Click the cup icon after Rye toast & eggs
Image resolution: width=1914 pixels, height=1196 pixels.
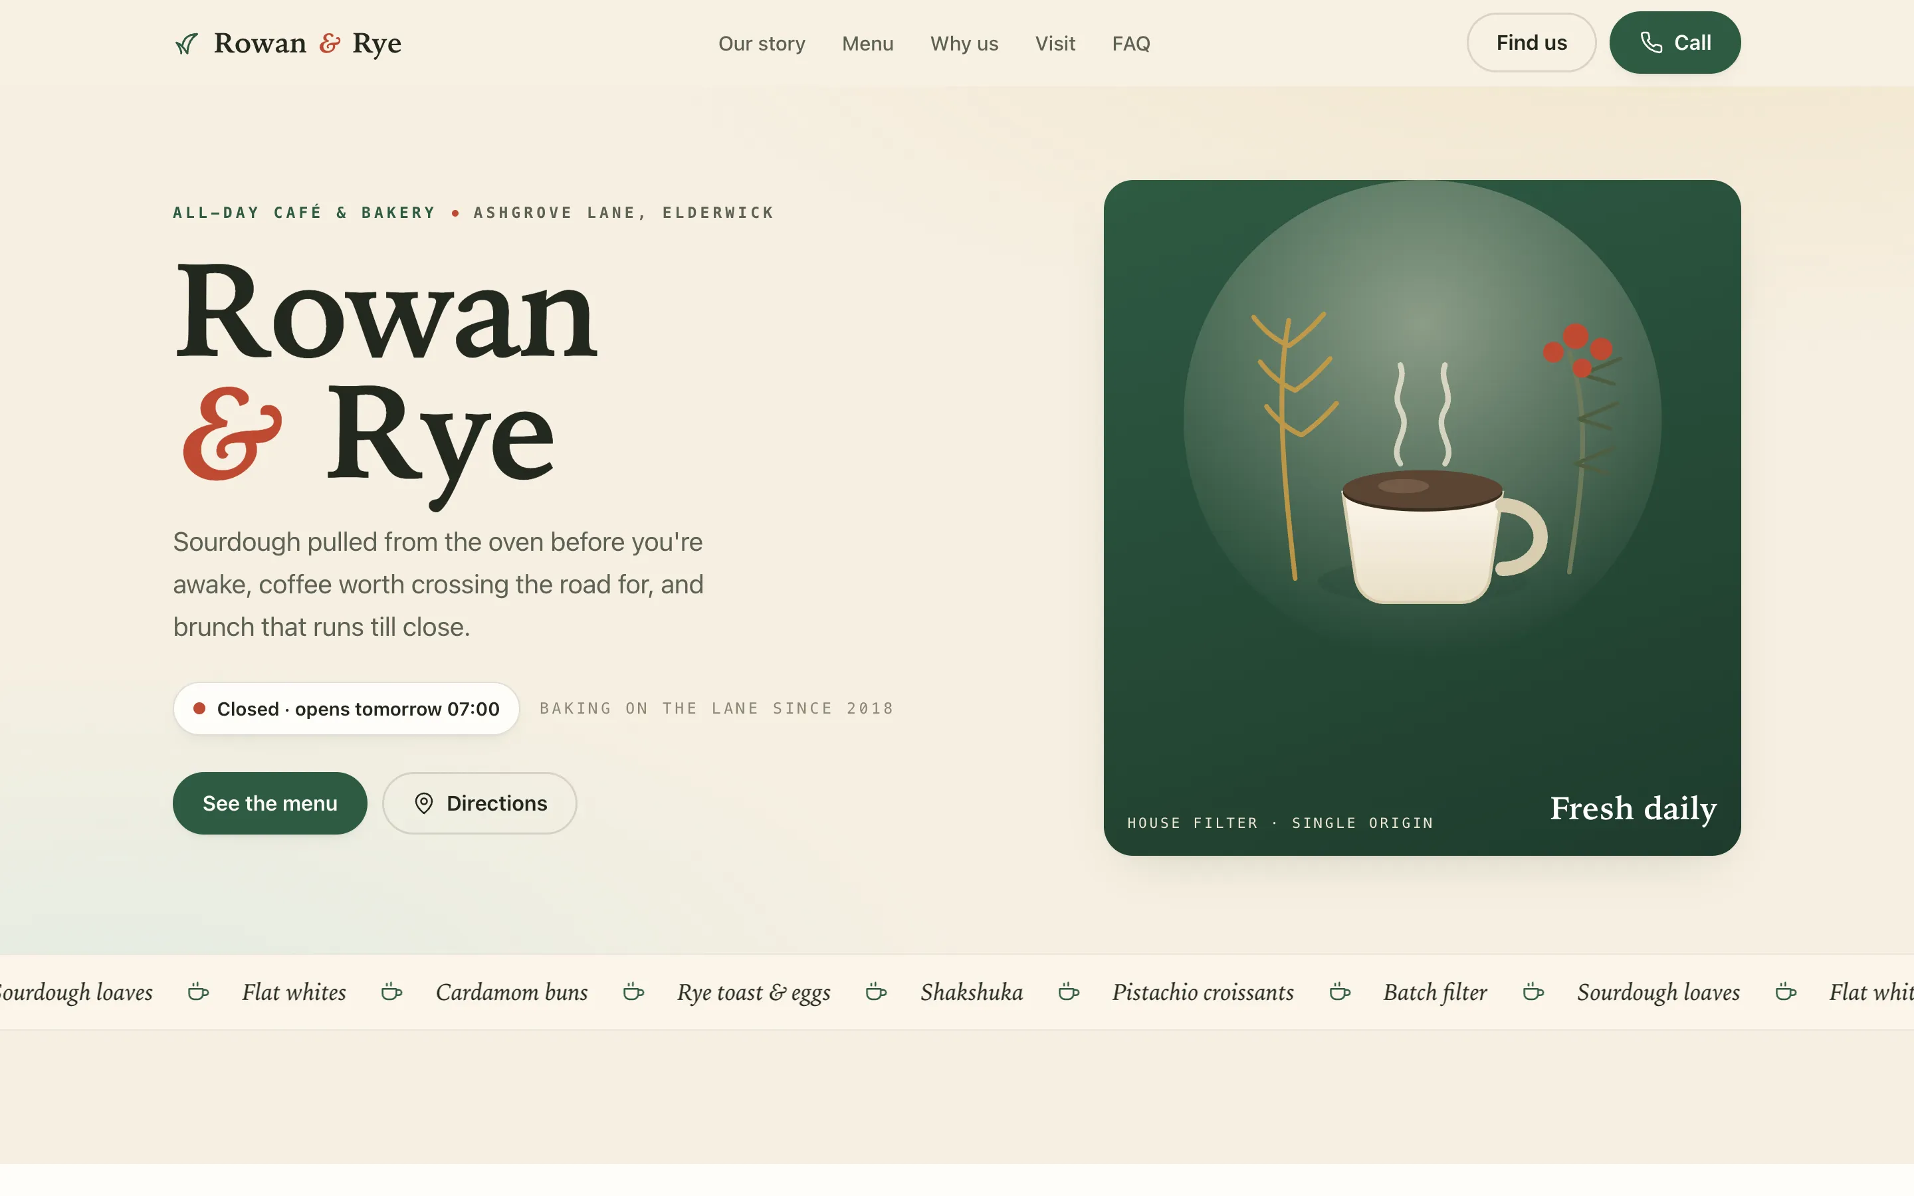click(x=875, y=992)
